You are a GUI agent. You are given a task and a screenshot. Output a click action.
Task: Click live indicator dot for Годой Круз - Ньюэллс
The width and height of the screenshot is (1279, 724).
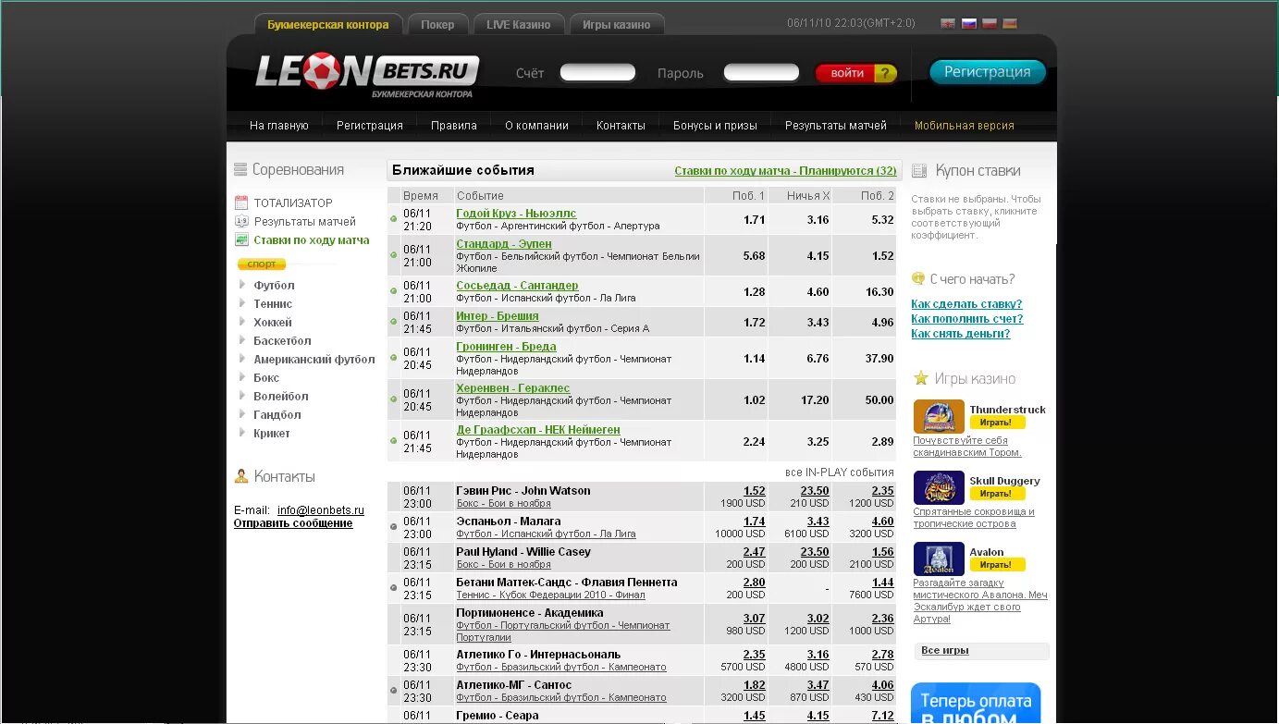tap(394, 219)
